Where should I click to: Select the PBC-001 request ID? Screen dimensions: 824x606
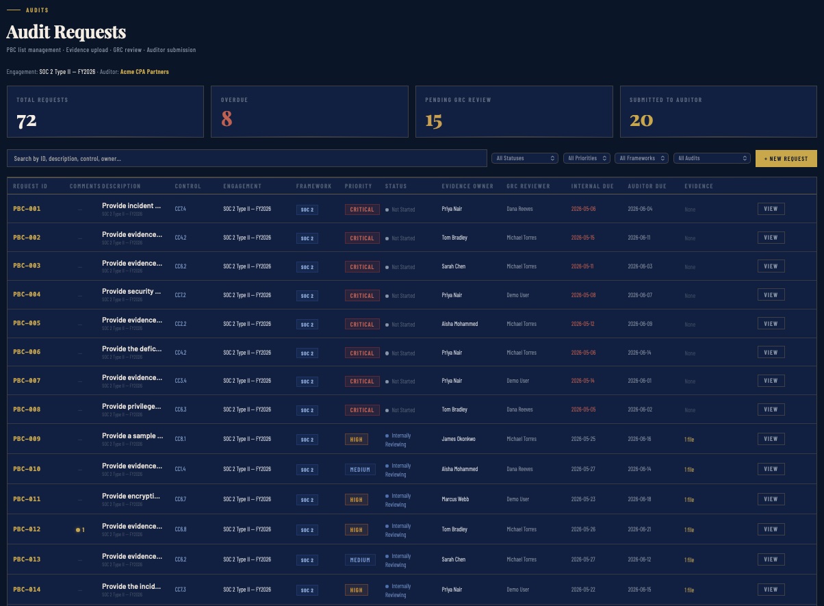click(27, 209)
